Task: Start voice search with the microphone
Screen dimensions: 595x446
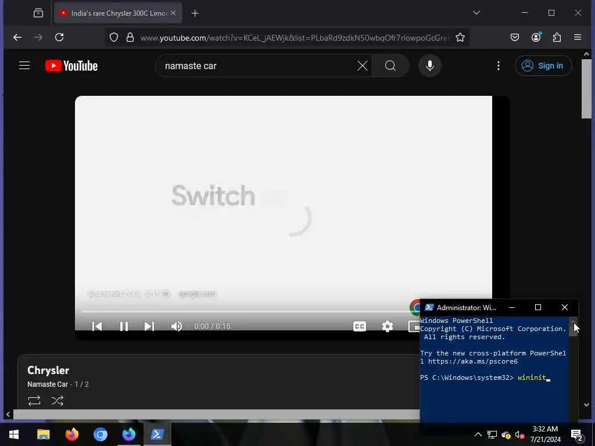Action: (429, 66)
